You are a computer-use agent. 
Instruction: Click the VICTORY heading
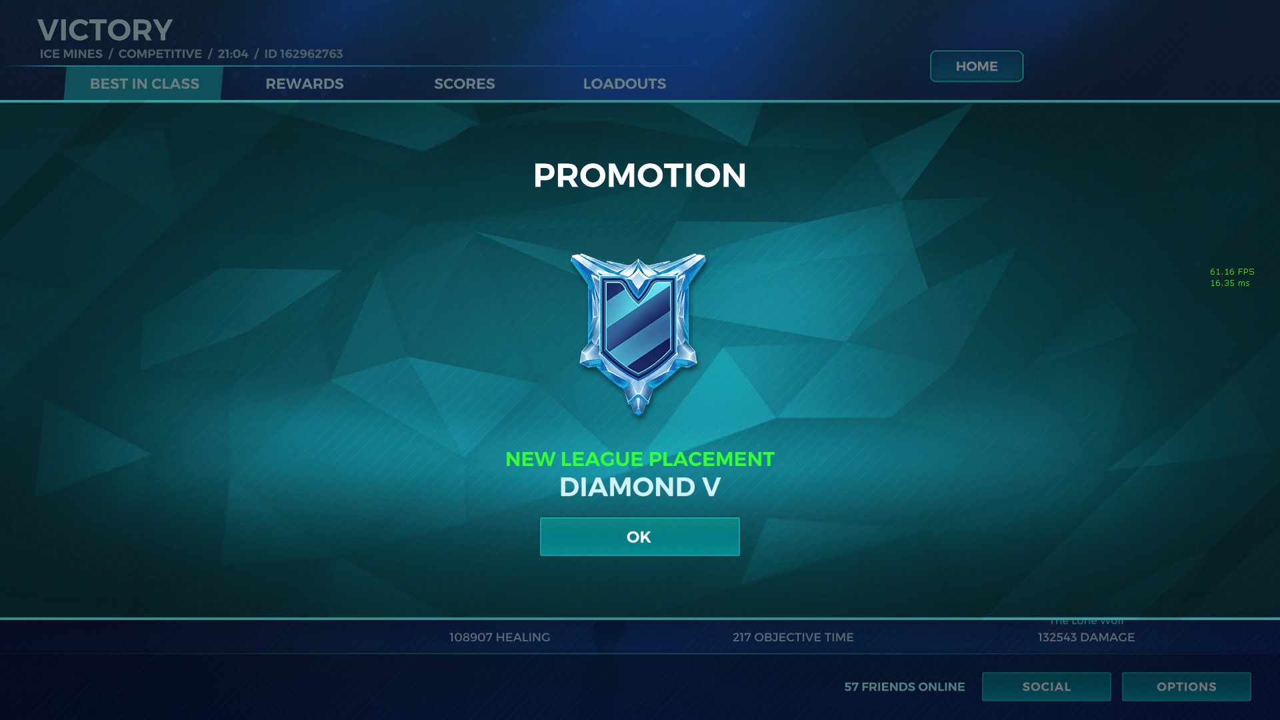point(105,30)
